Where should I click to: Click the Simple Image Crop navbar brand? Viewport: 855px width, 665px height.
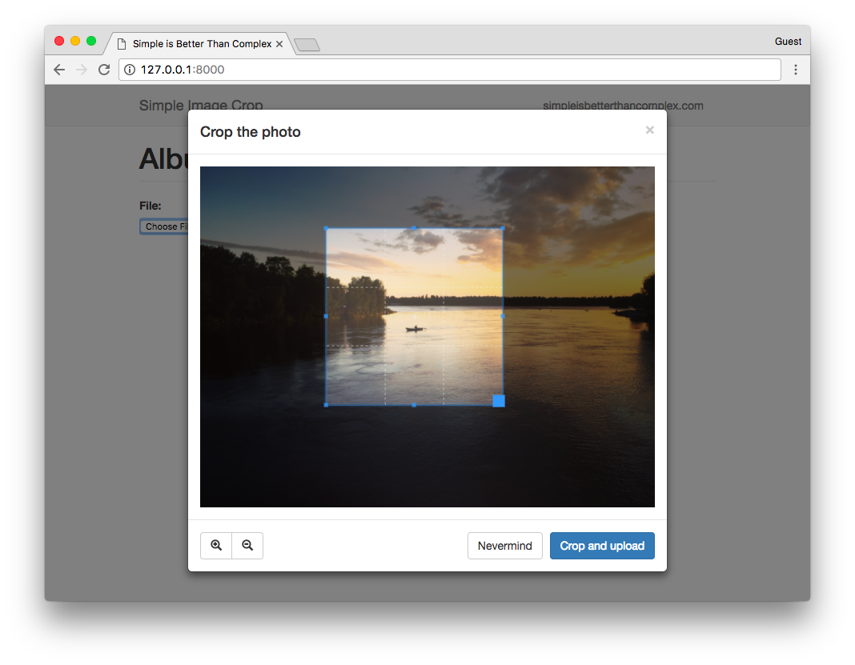click(x=200, y=105)
